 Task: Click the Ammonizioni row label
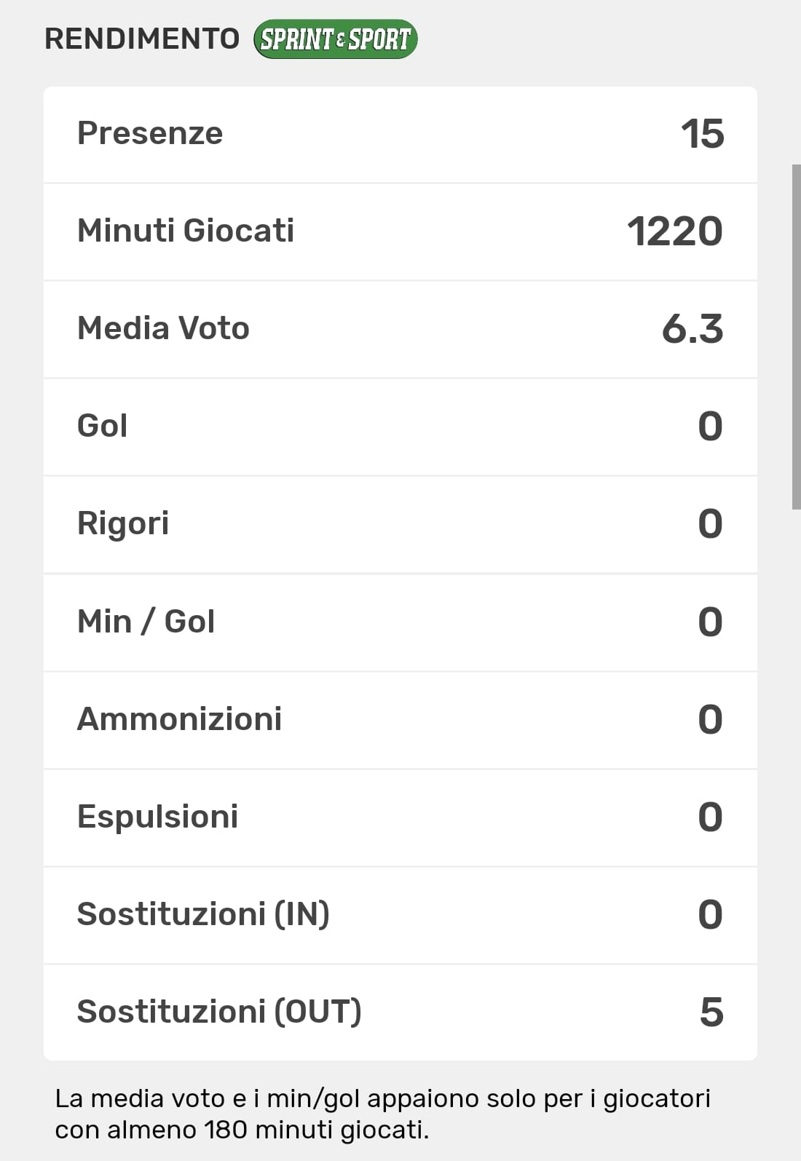(179, 719)
